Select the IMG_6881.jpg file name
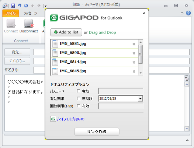The image size is (194, 148). (73, 43)
